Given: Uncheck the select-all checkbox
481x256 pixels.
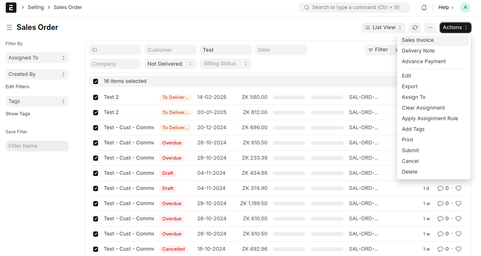Looking at the screenshot, I should 96,81.
